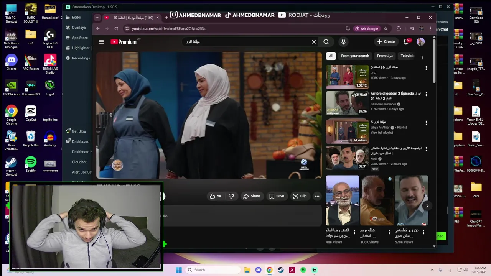Viewport: 491px width, 276px height.
Task: Open the 37:36 Arrière el godem thumbnail
Action: point(347,103)
